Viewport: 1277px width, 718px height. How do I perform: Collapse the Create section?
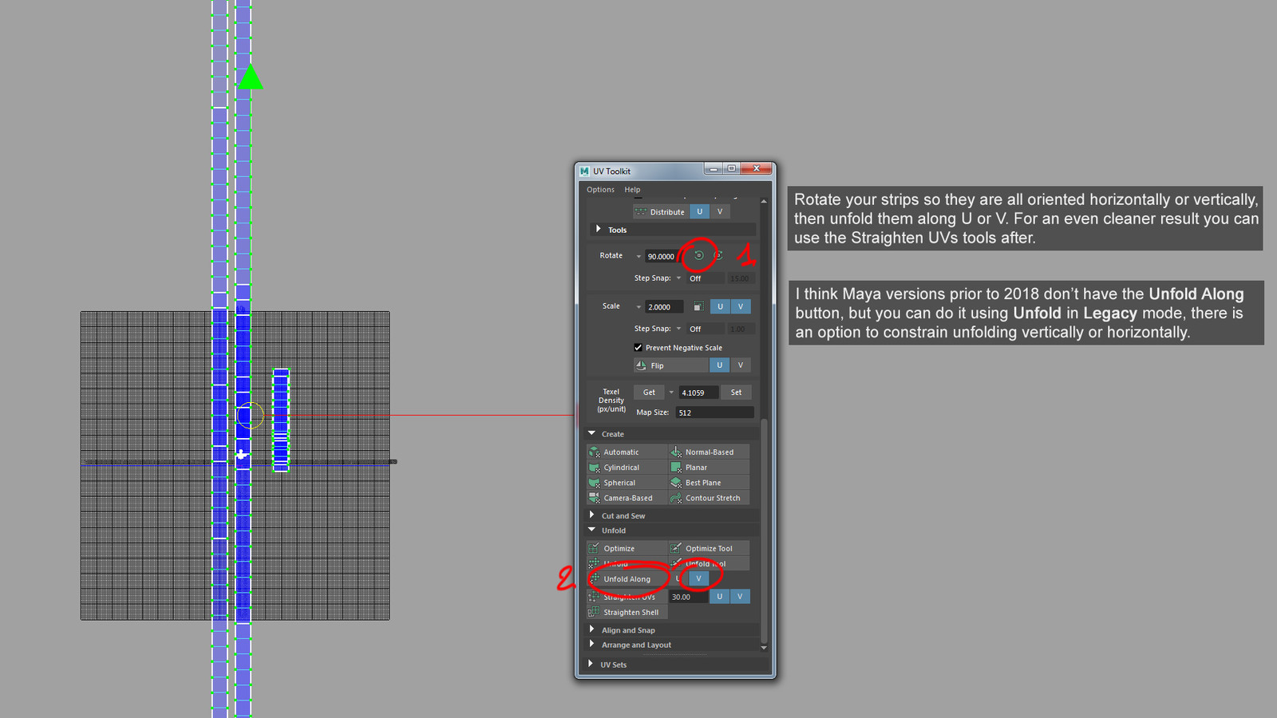[592, 433]
